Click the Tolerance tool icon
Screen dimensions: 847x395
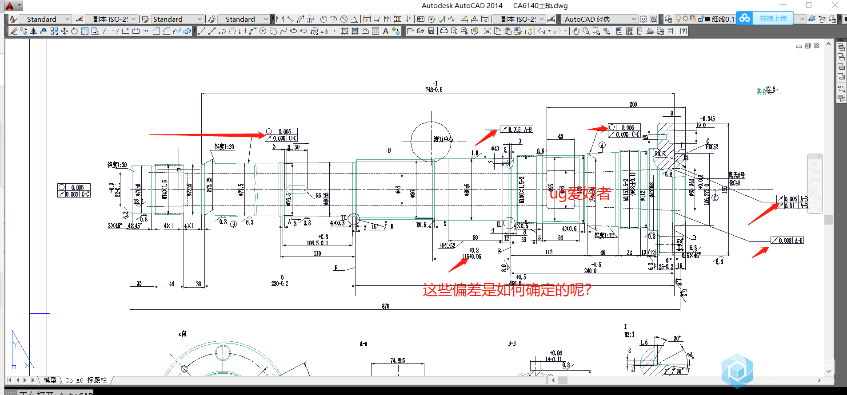pyautogui.click(x=421, y=19)
